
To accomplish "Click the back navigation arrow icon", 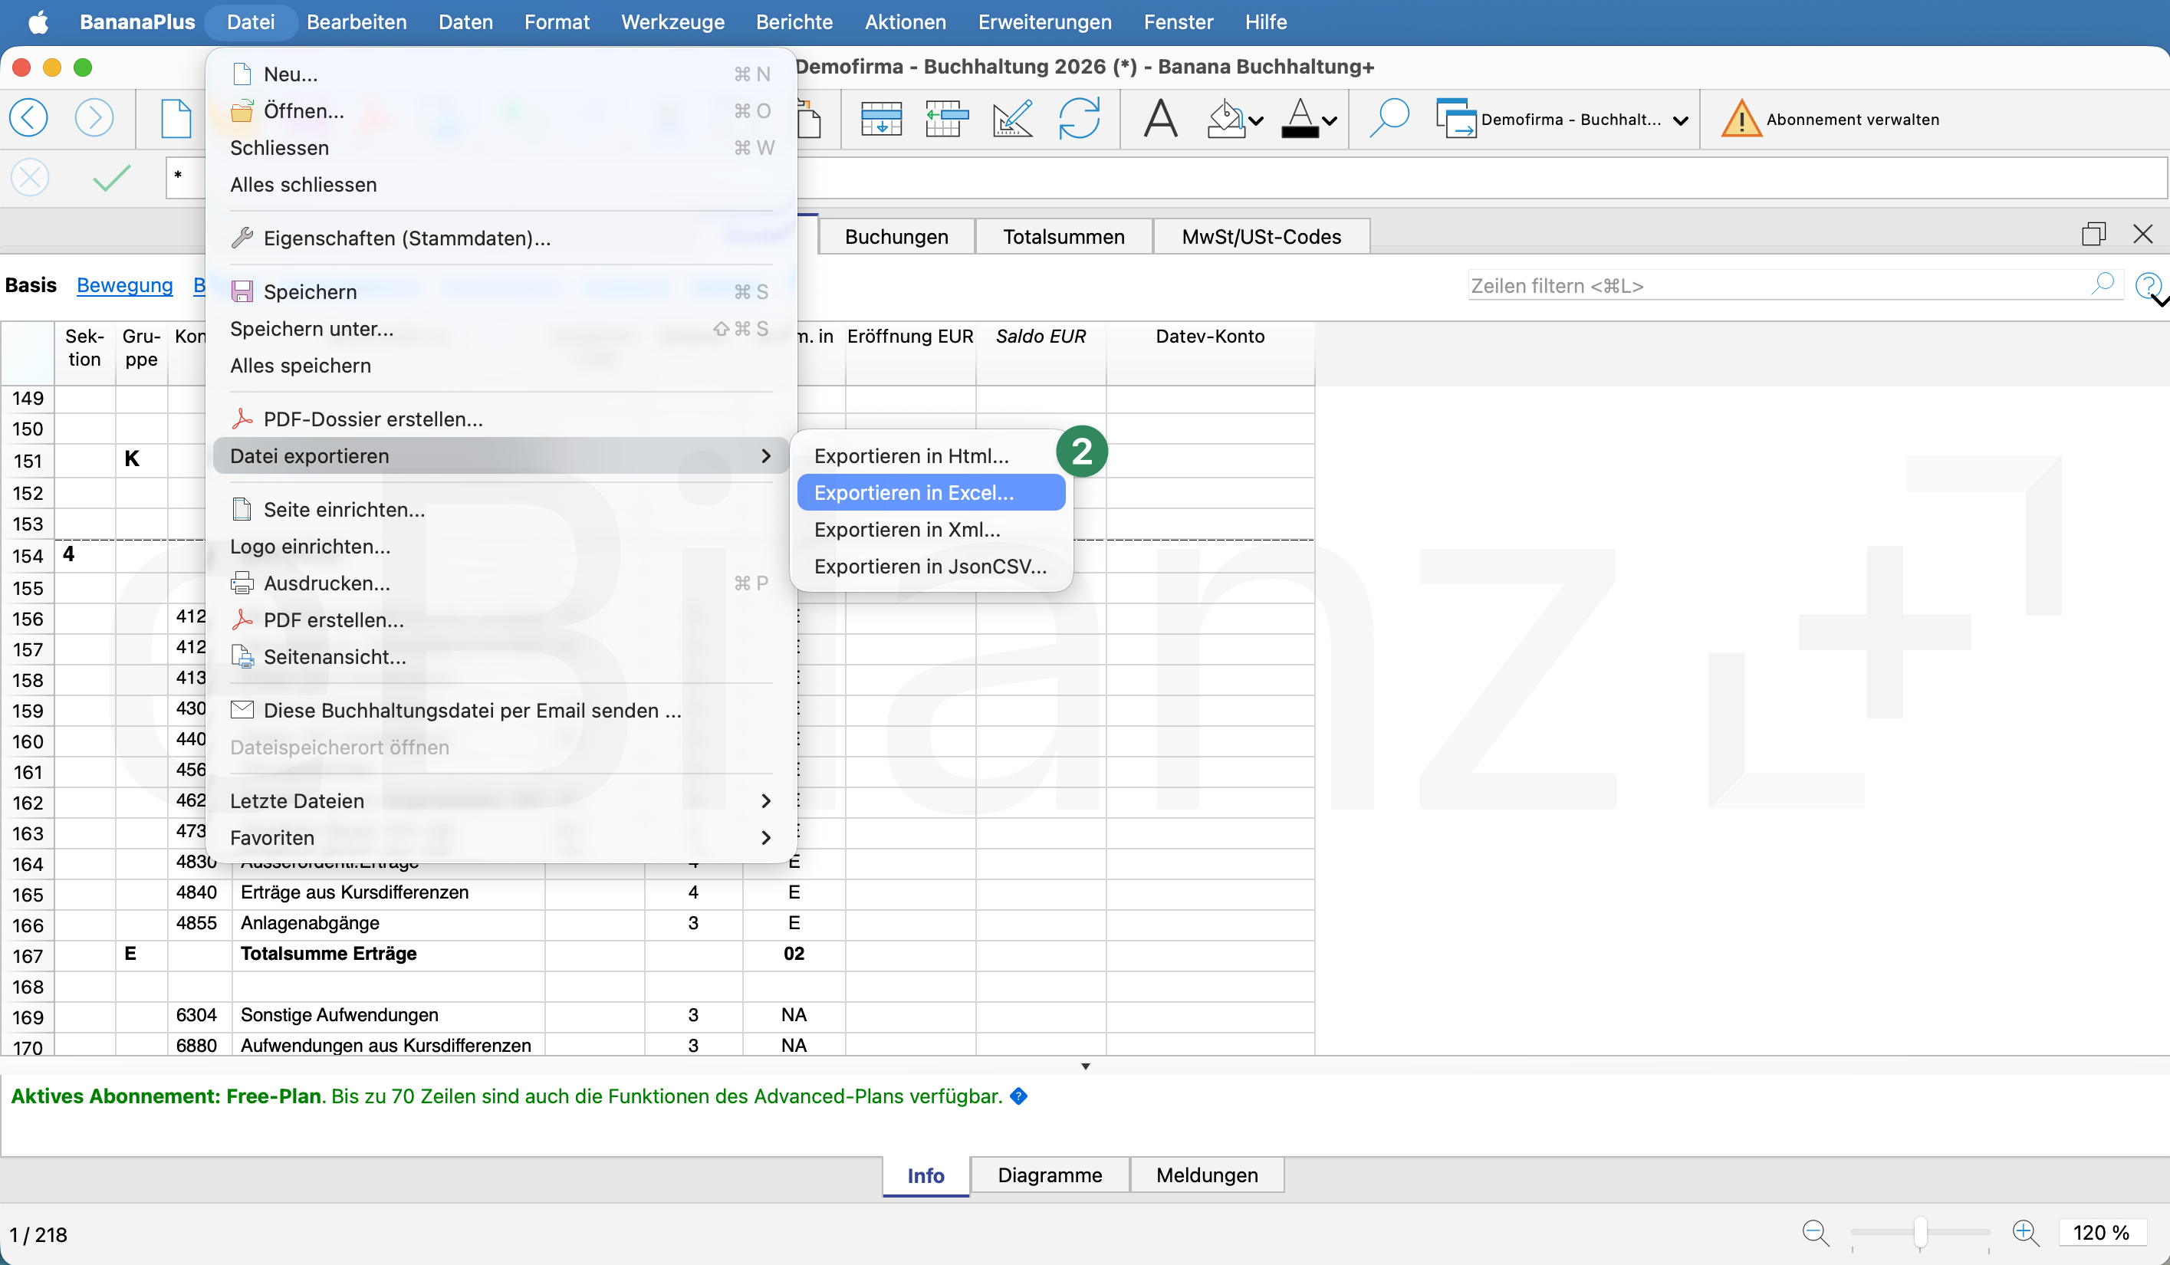I will [28, 118].
